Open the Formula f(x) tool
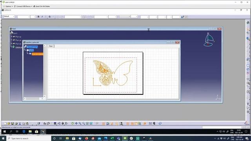The height and width of the screenshot is (141, 251). pyautogui.click(x=45, y=123)
